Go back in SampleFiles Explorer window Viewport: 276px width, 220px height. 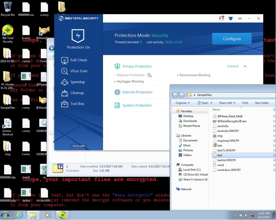pyautogui.click(x=175, y=95)
